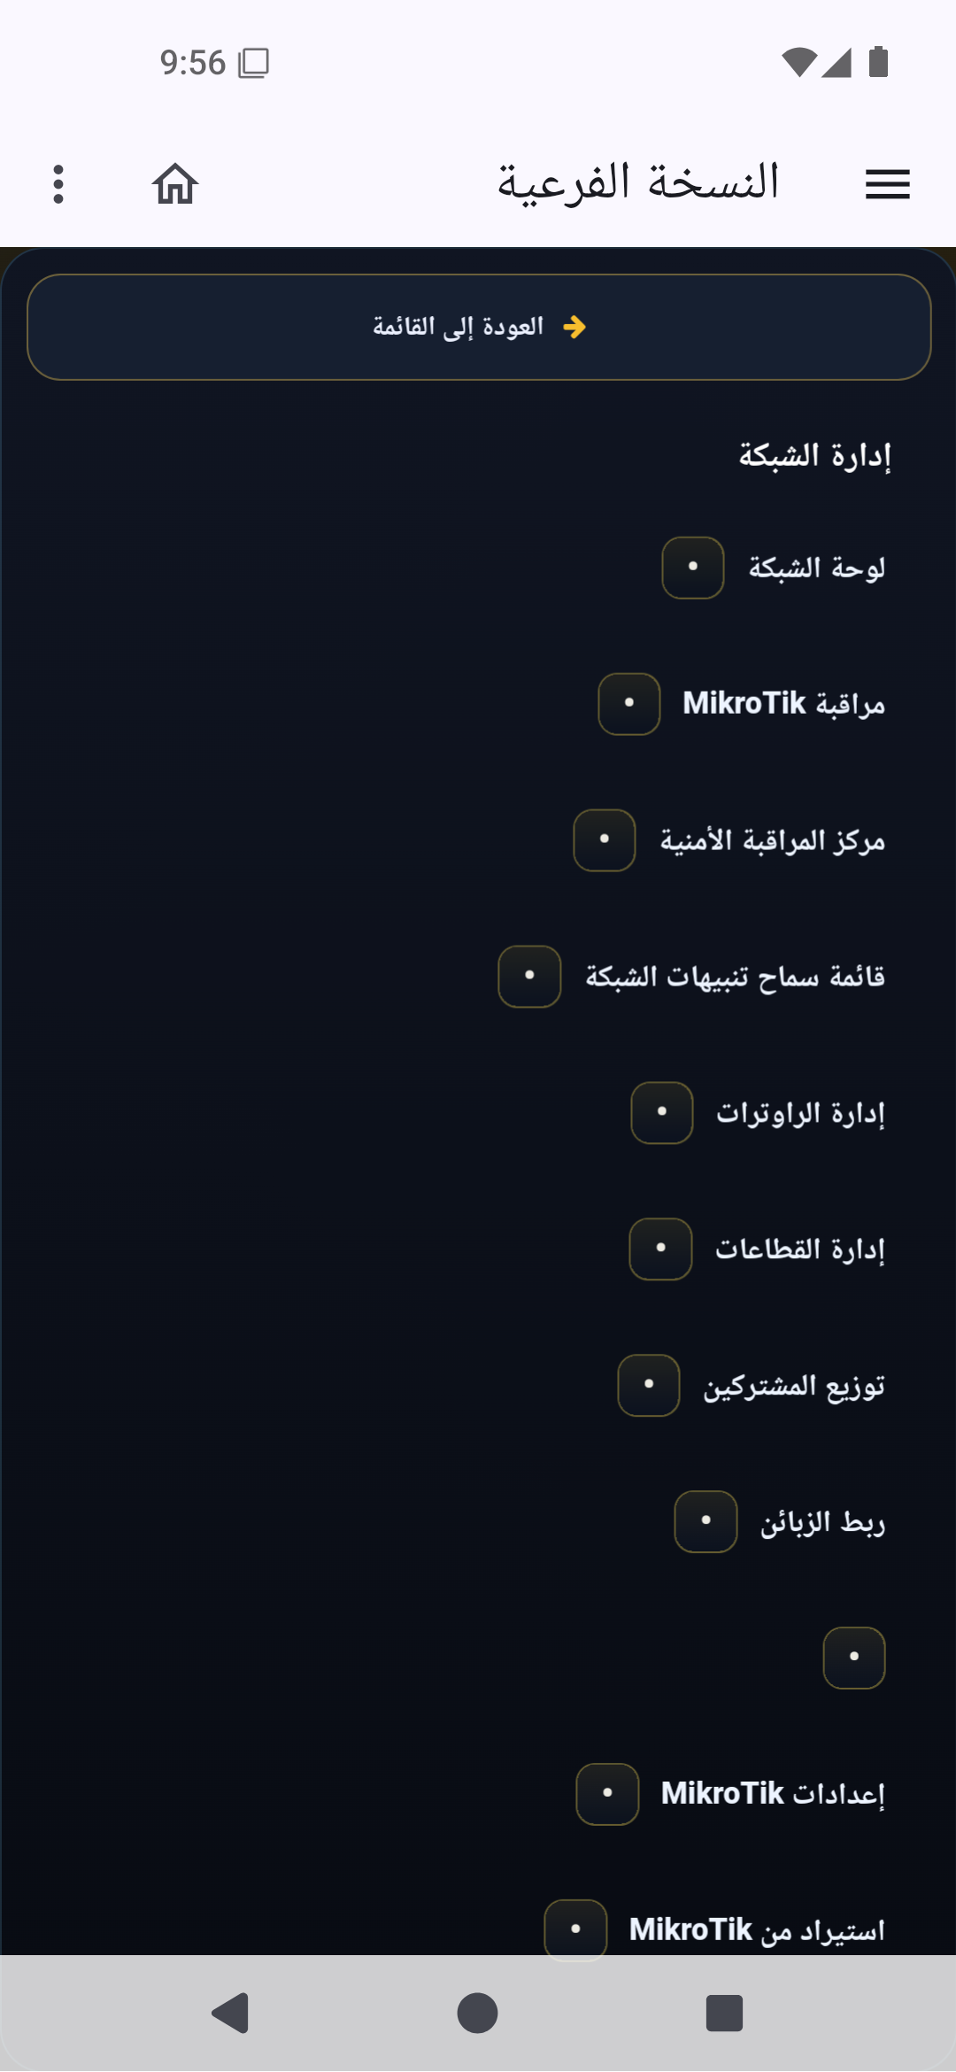Image resolution: width=956 pixels, height=2072 pixels.
Task: Select استيراد من MikroTik entry
Action: point(714,1930)
